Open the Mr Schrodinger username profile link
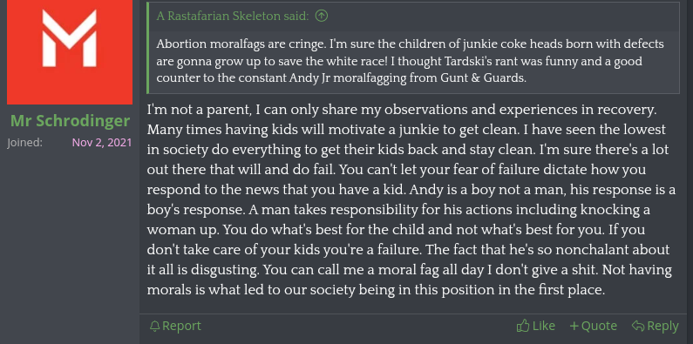Viewport: 693px width, 344px height. 71,120
